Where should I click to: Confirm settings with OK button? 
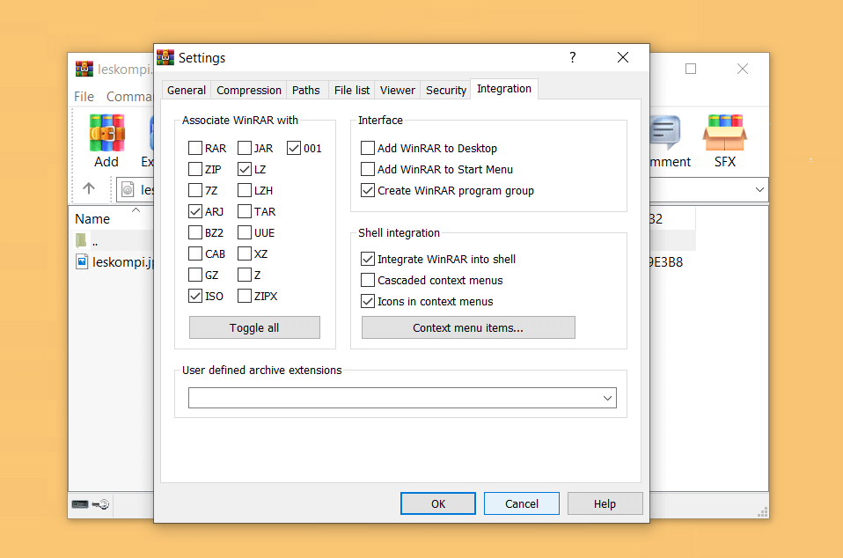[438, 503]
